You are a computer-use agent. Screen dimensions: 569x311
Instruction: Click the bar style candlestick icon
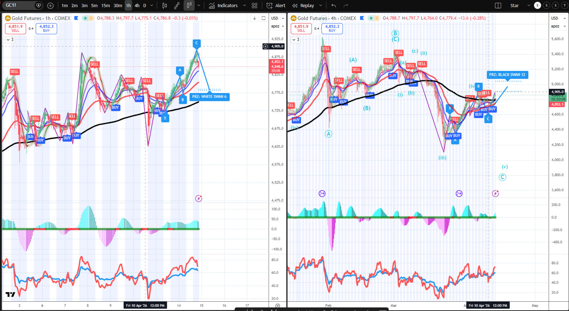pos(165,5)
